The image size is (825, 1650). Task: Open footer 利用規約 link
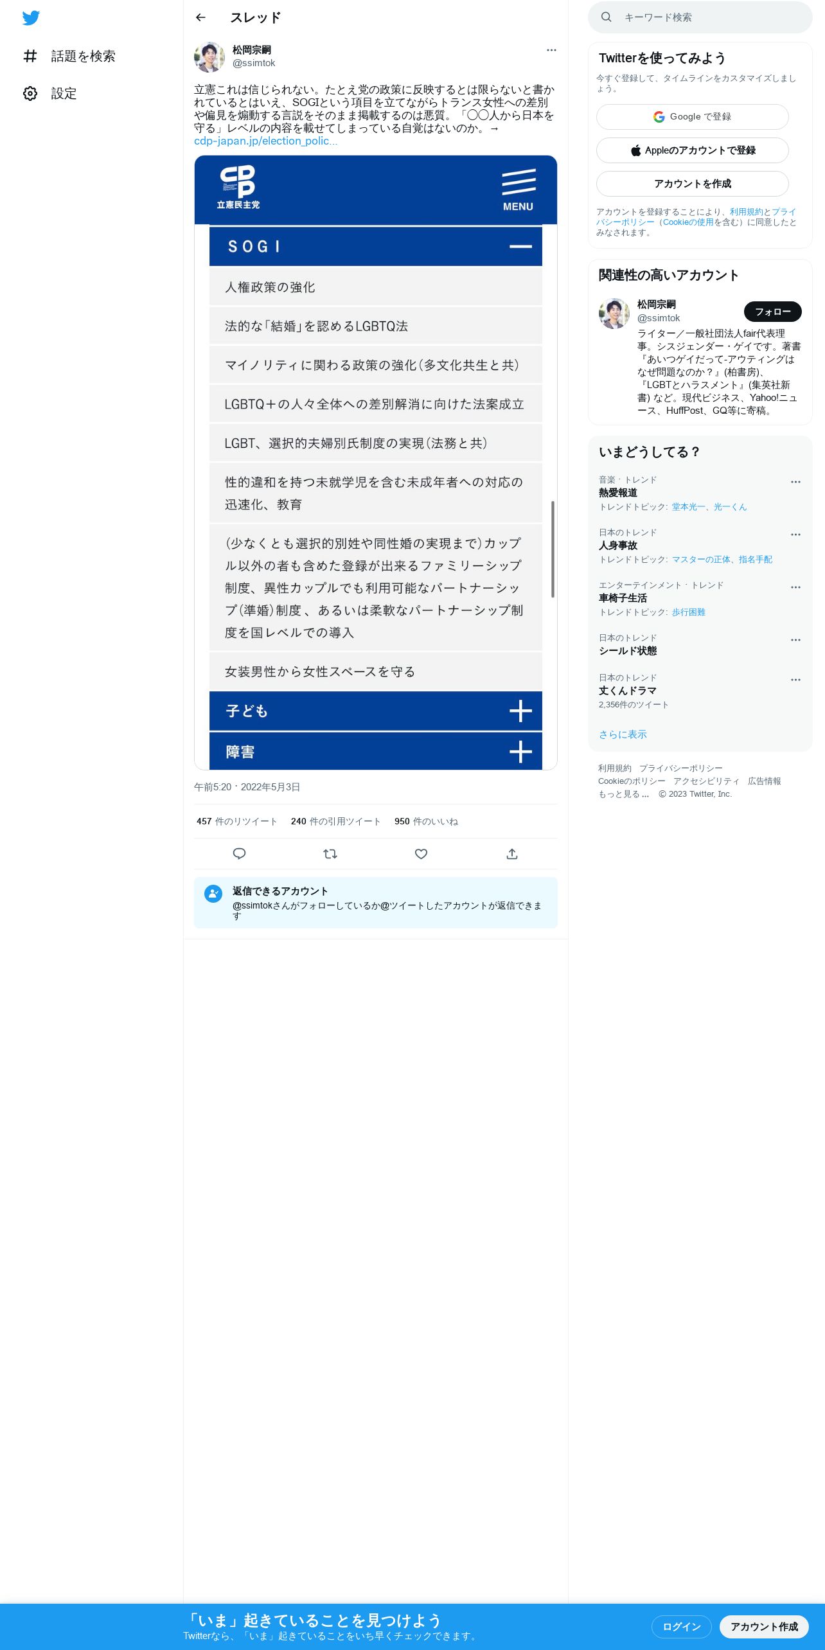[615, 768]
